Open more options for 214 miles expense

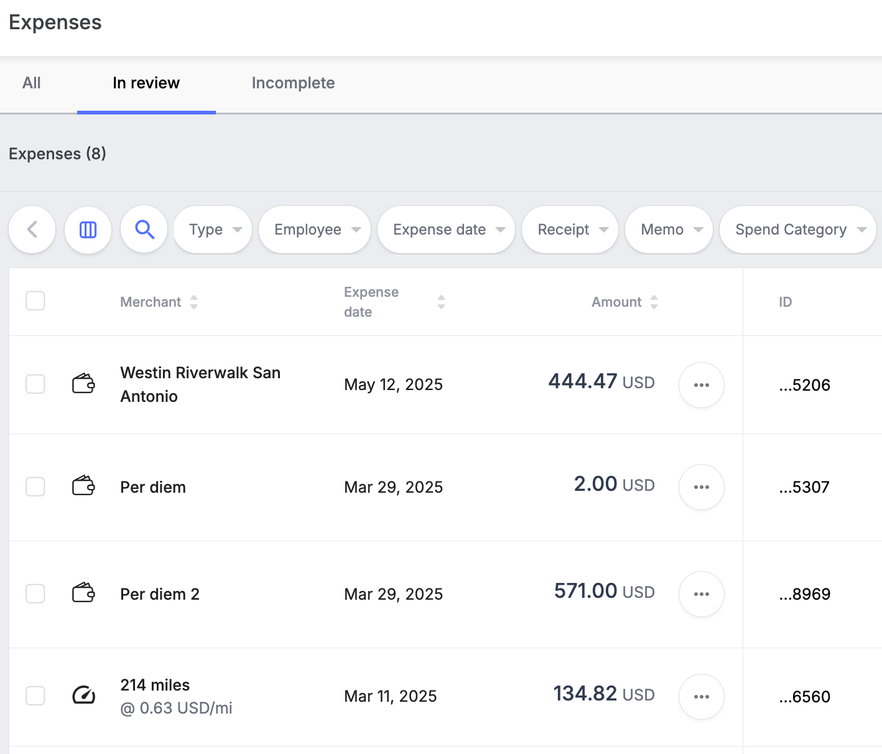pyautogui.click(x=701, y=697)
